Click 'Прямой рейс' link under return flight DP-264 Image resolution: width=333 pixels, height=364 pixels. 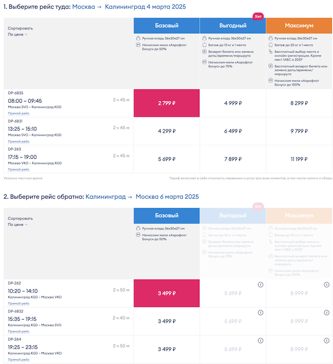click(18, 359)
